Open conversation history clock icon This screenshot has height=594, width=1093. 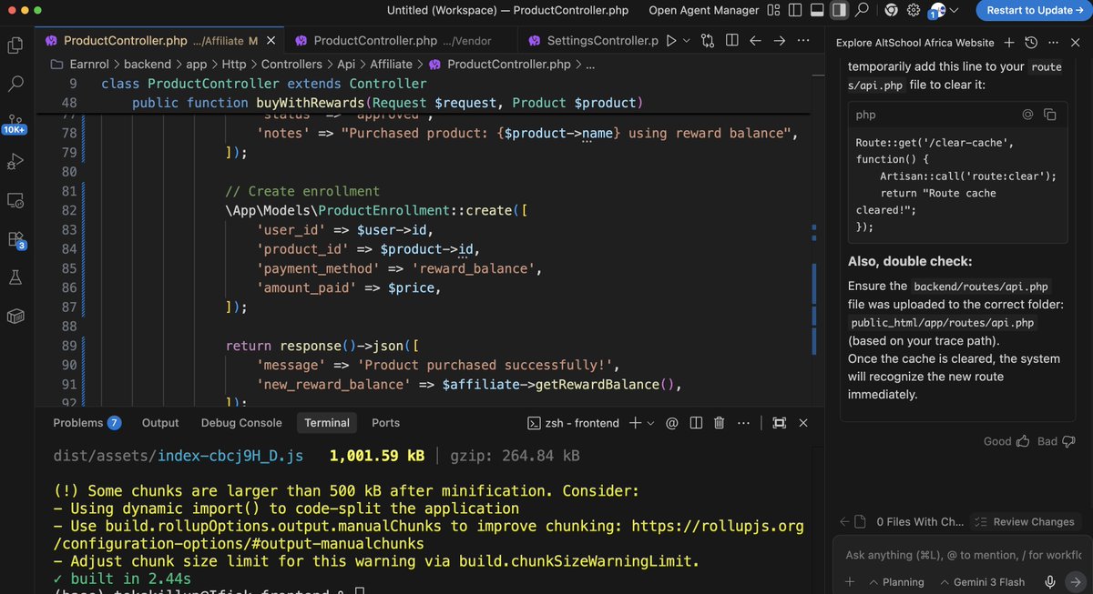tap(1030, 43)
